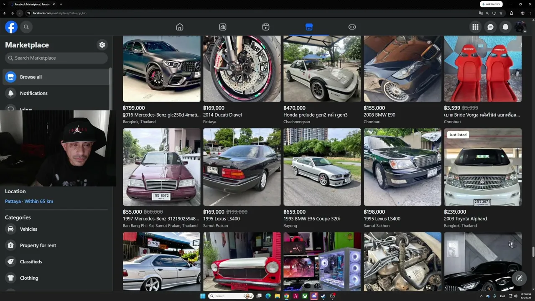
Task: Open the Vehicles category
Action: (x=56, y=229)
